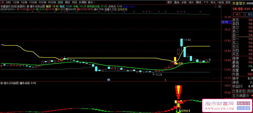Click the 卖五 order book row
Image resolution: width=253 pixels, height=113 pixels.
tap(243, 20)
